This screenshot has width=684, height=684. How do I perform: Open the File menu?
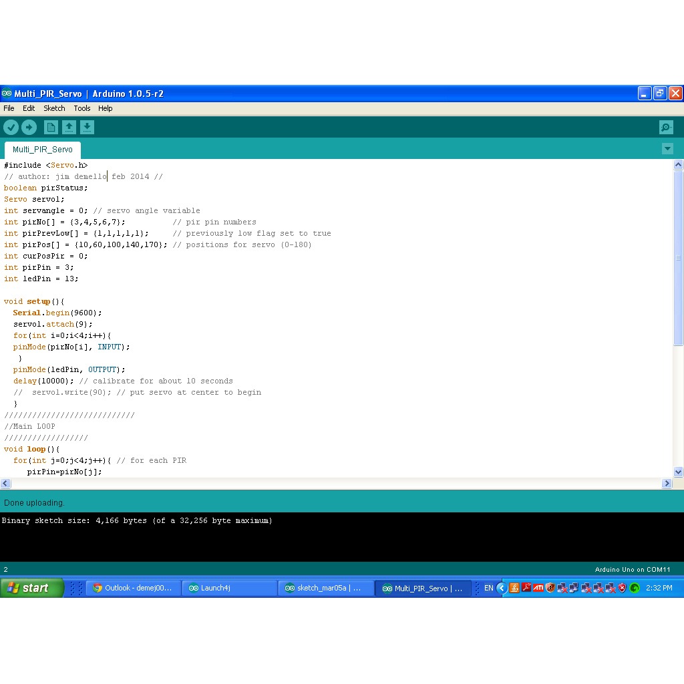pos(9,108)
